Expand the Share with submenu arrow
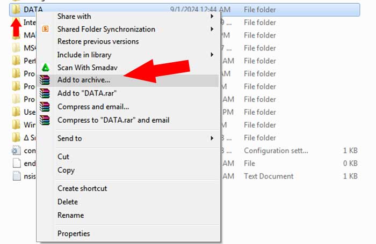This screenshot has width=376, height=244. (212, 16)
